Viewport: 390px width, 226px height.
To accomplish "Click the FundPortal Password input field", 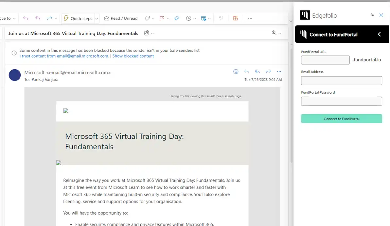I will tap(342, 101).
